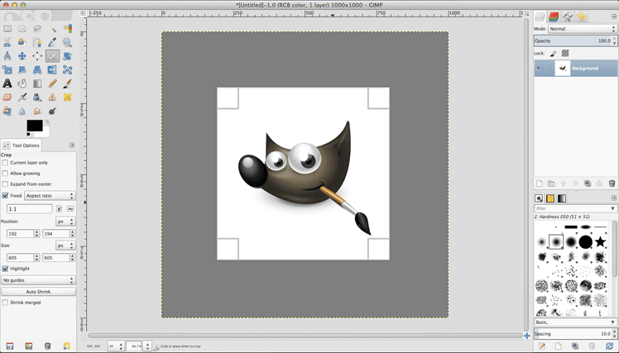Enable the Current layer only checkbox
Image resolution: width=619 pixels, height=353 pixels.
coord(5,163)
